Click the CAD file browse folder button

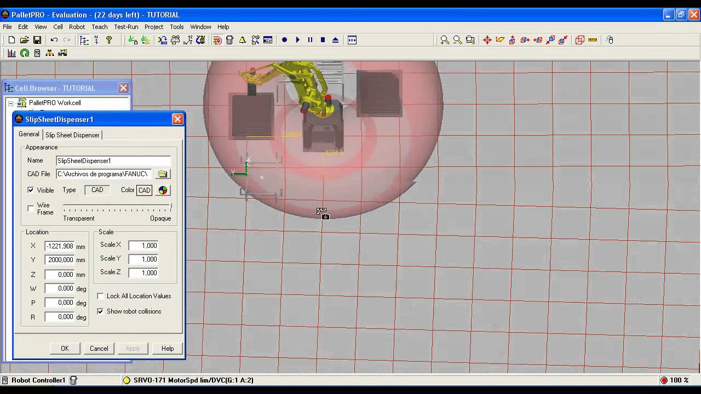[x=163, y=174]
